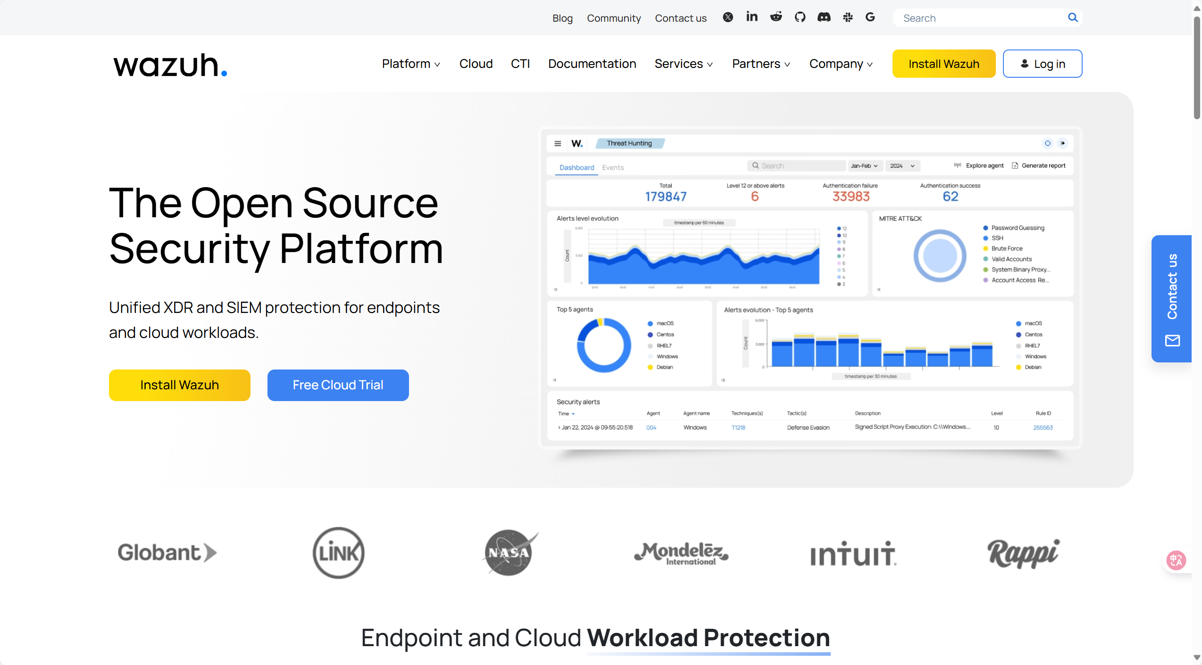The height and width of the screenshot is (665, 1202).
Task: Click the search magnifier icon
Action: tap(1073, 17)
